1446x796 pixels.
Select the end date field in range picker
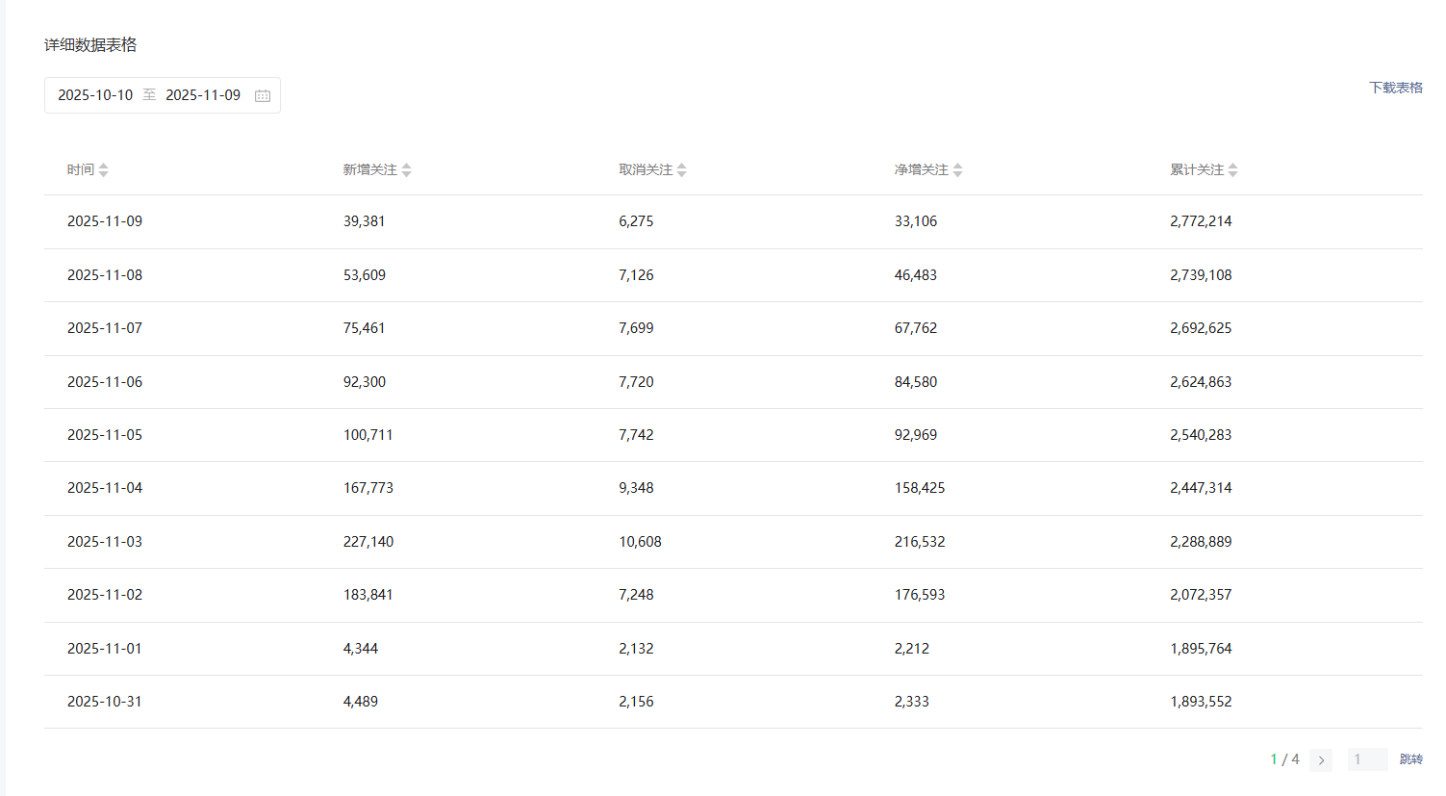[203, 95]
